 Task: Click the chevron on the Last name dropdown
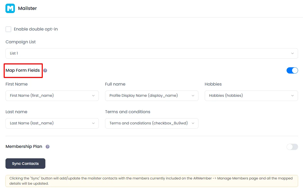coord(93,123)
